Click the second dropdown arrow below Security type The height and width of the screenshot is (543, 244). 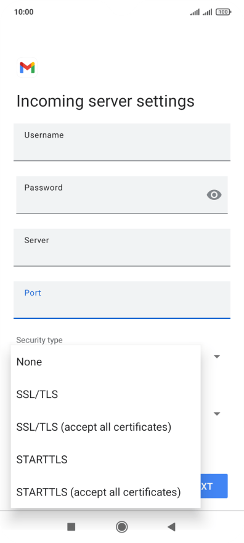pyautogui.click(x=217, y=414)
